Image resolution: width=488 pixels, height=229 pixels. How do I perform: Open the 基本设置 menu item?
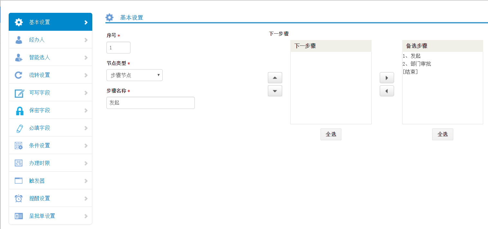pyautogui.click(x=50, y=22)
